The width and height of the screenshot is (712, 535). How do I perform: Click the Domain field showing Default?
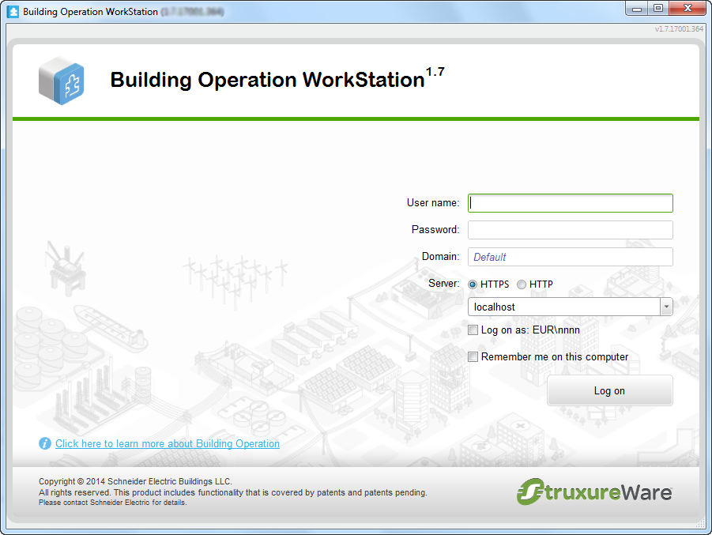point(570,257)
